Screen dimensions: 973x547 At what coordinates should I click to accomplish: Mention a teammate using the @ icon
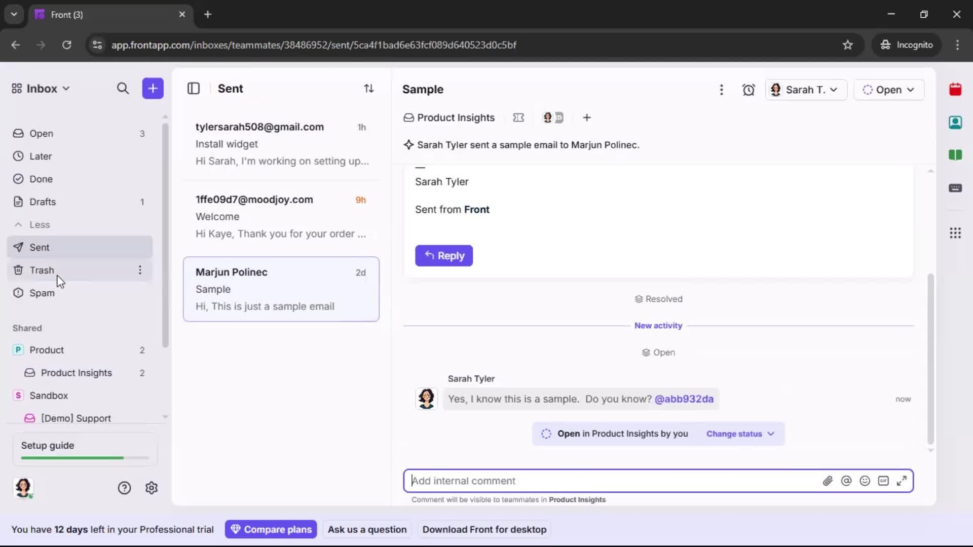point(846,481)
